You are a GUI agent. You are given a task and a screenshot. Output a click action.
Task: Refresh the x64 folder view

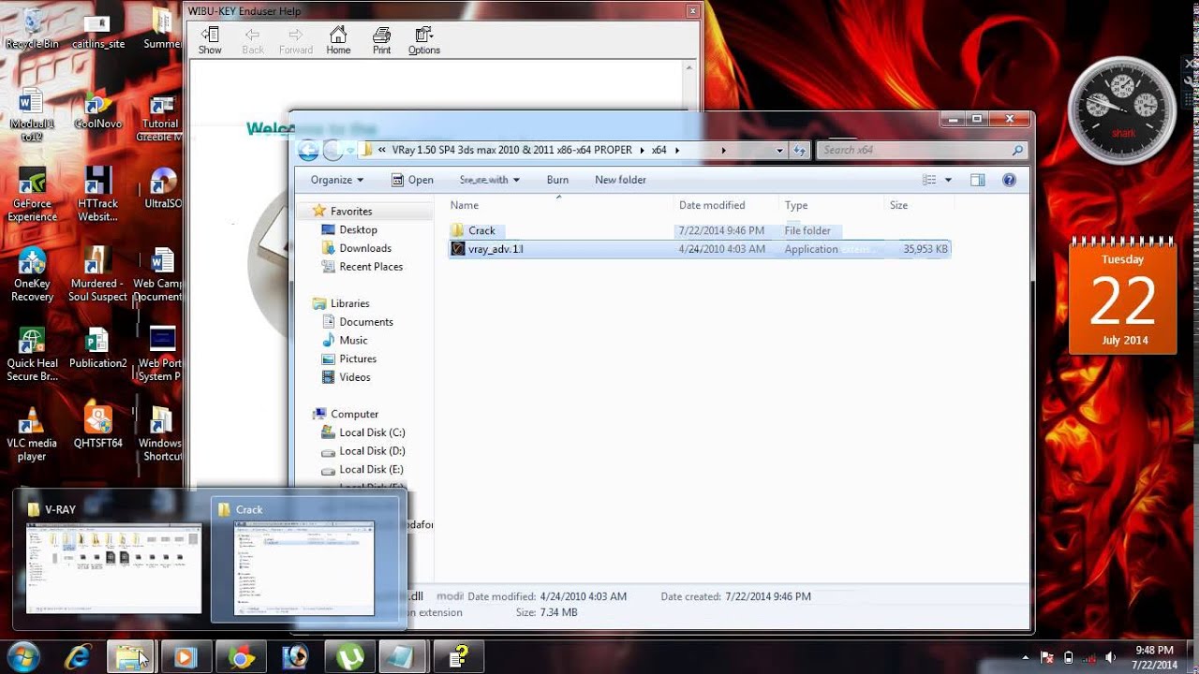click(x=799, y=150)
